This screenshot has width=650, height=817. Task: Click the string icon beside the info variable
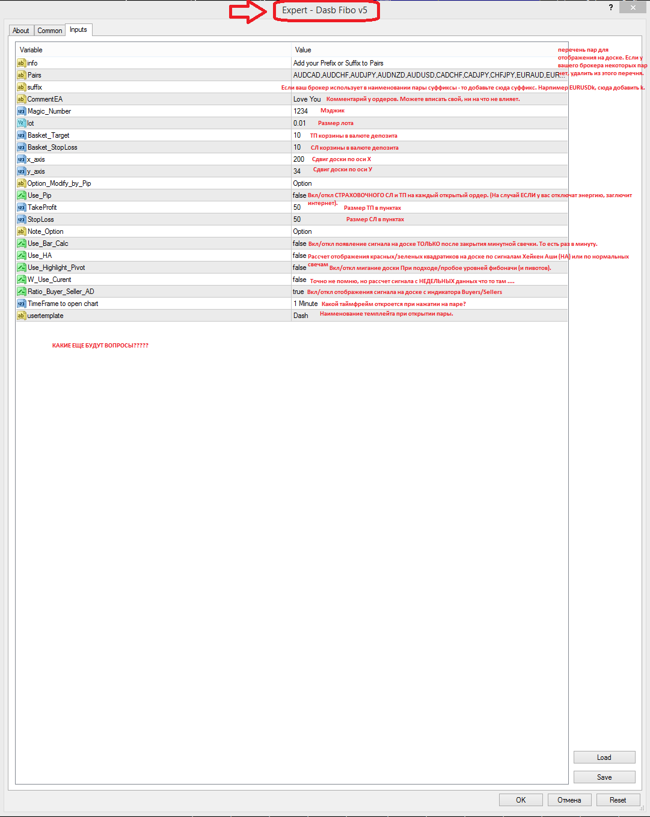point(21,63)
